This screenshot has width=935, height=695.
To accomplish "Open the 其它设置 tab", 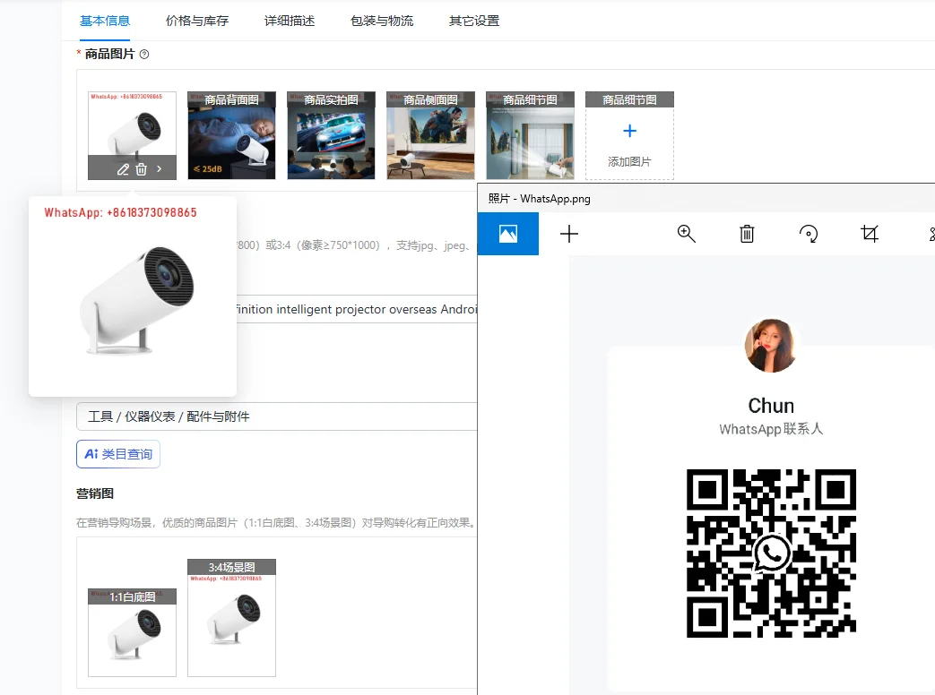I will coord(474,21).
